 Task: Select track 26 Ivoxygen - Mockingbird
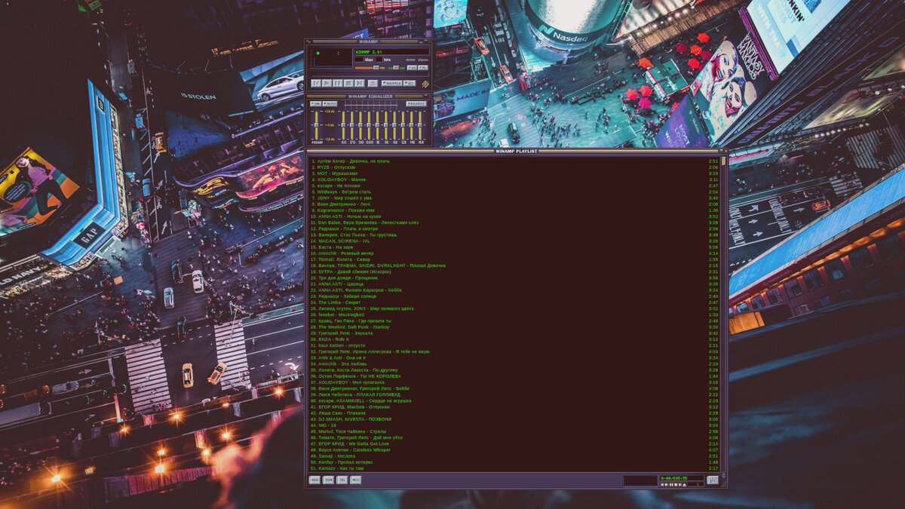tap(514, 314)
